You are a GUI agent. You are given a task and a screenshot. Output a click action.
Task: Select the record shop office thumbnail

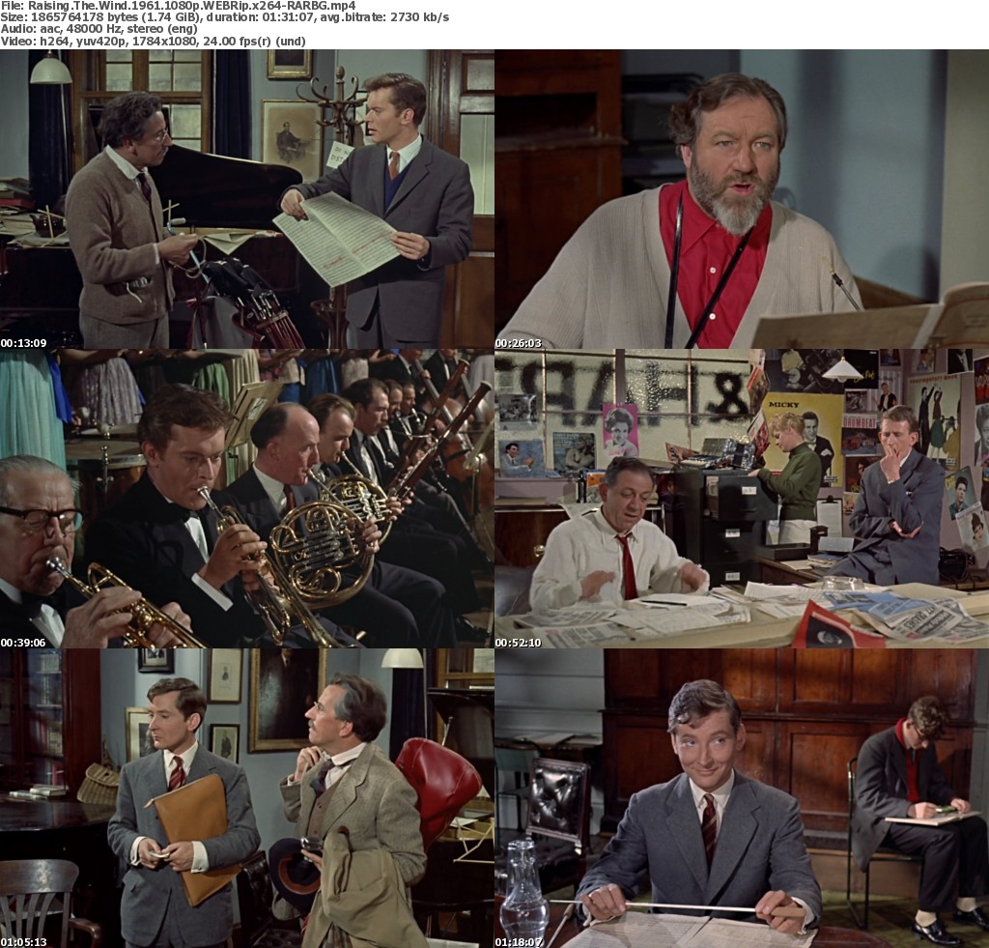[742, 499]
